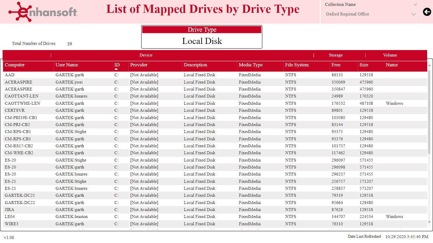Open the Drive Type selector showing Local Disk
This screenshot has width=433, height=243.
point(202,41)
